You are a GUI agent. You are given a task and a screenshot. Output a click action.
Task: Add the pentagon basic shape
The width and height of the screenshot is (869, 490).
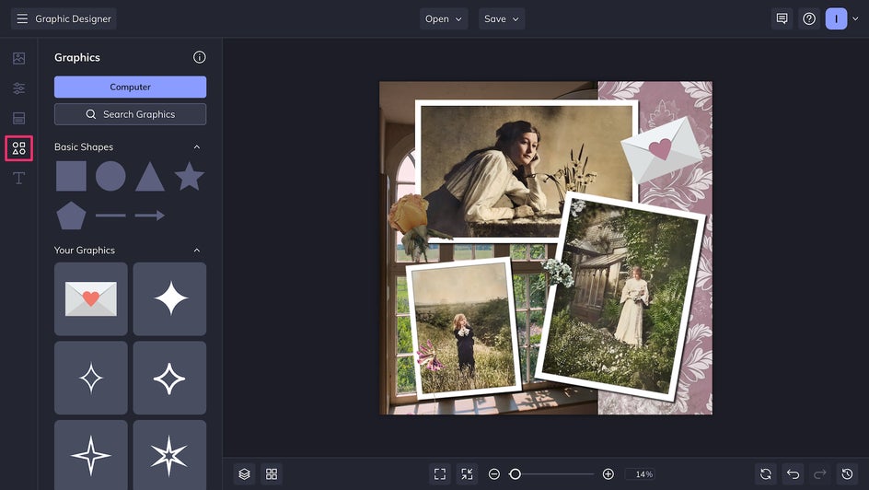pos(72,216)
